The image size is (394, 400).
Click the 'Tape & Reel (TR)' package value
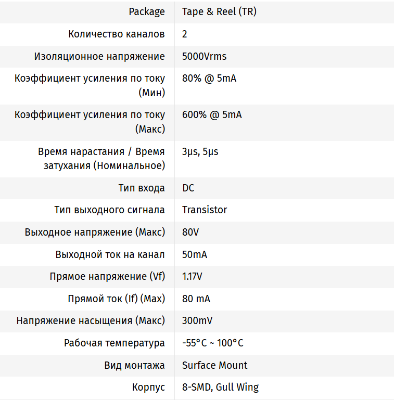[x=219, y=12]
